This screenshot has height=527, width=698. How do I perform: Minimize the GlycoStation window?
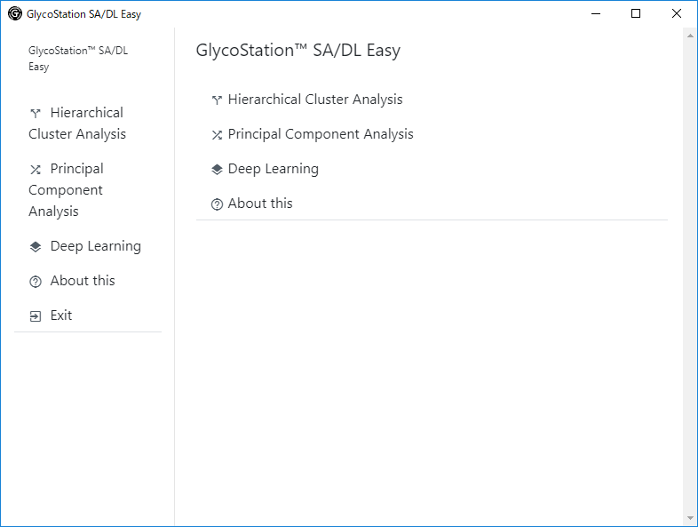[x=596, y=14]
